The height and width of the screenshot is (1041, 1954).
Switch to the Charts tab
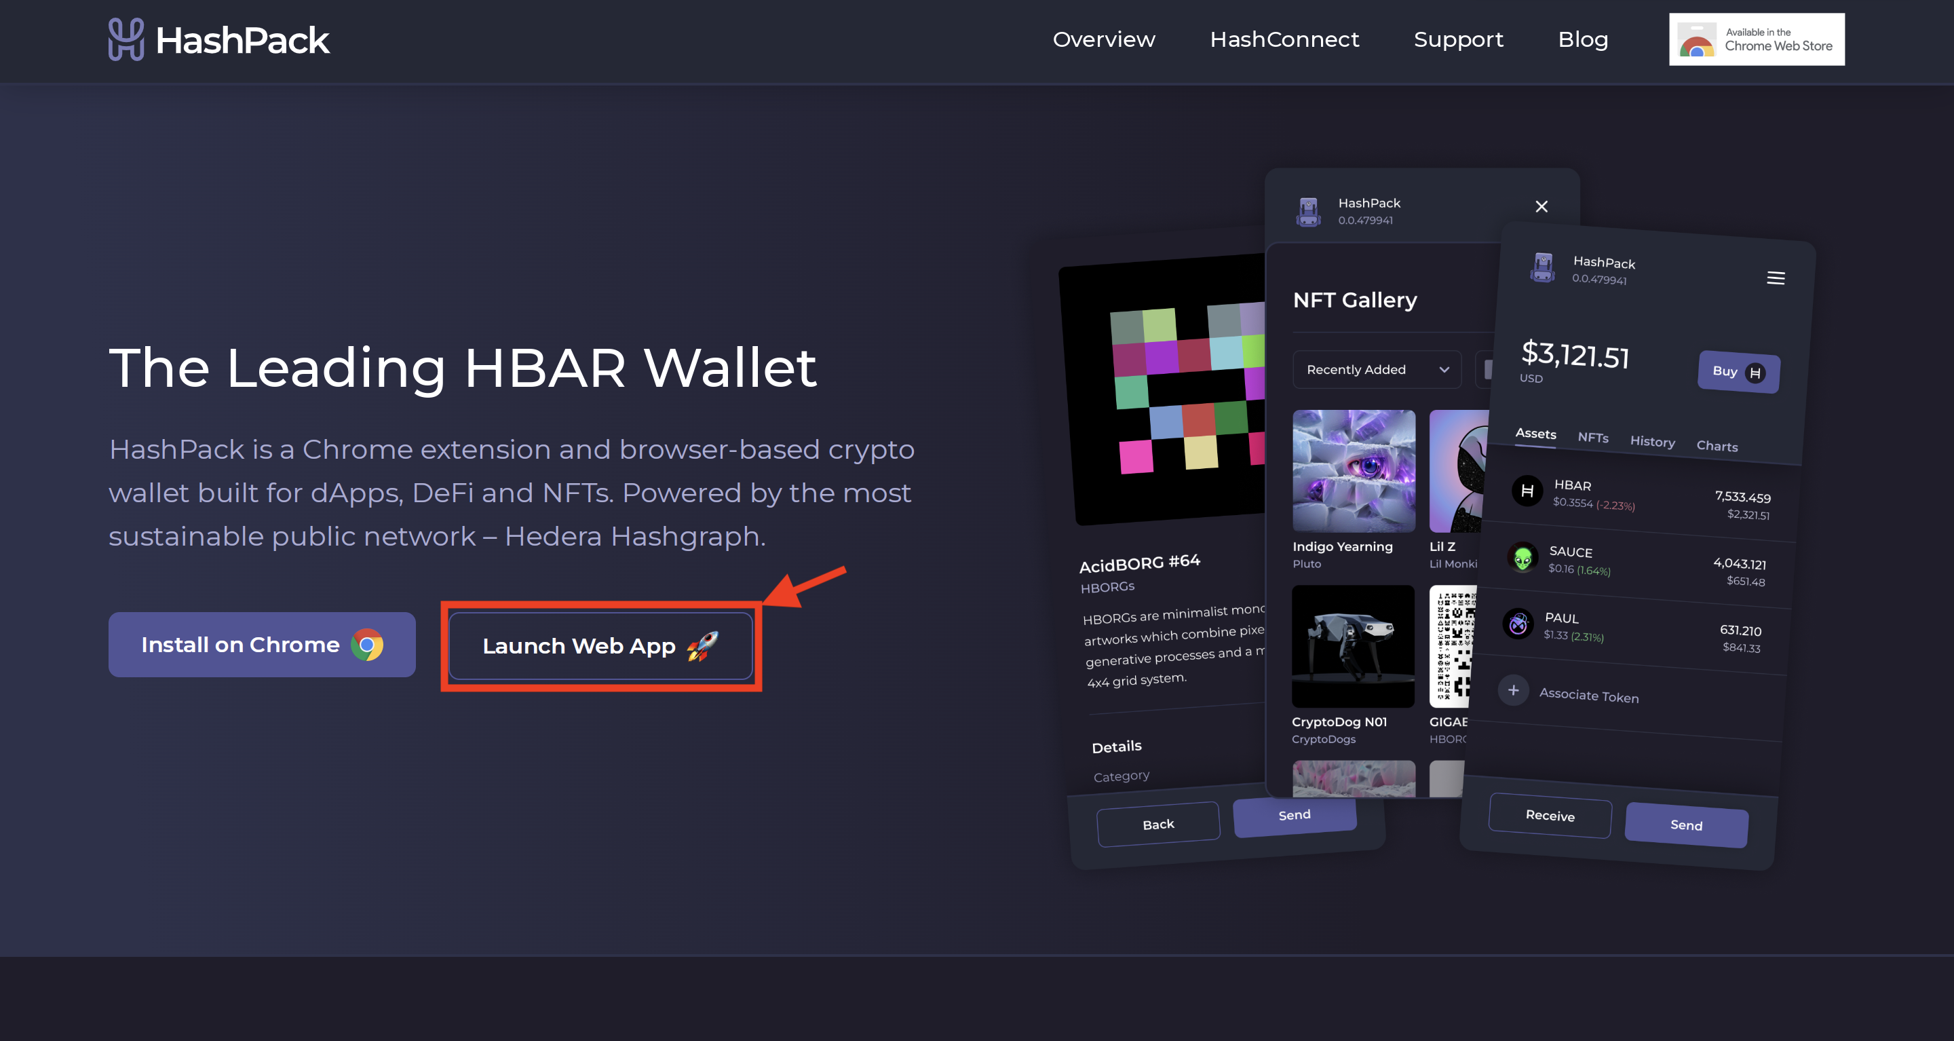(x=1717, y=446)
